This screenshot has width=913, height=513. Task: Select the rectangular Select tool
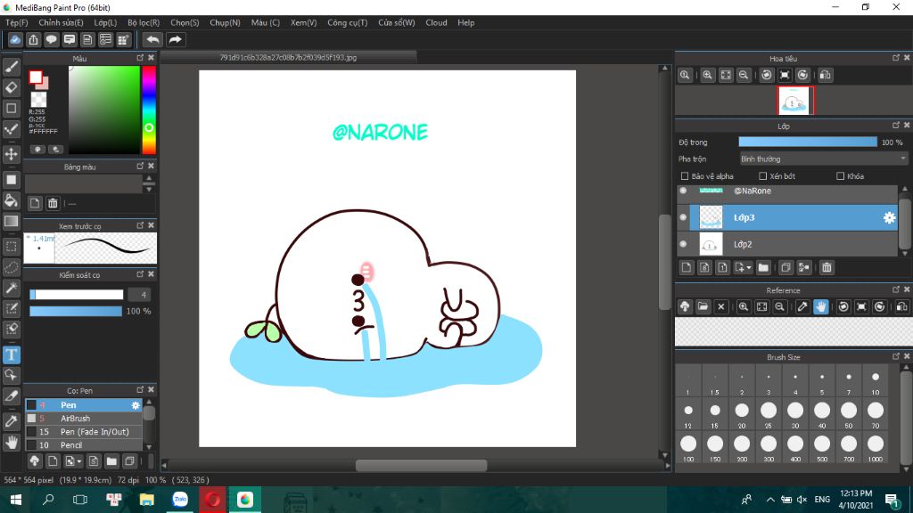[x=11, y=247]
